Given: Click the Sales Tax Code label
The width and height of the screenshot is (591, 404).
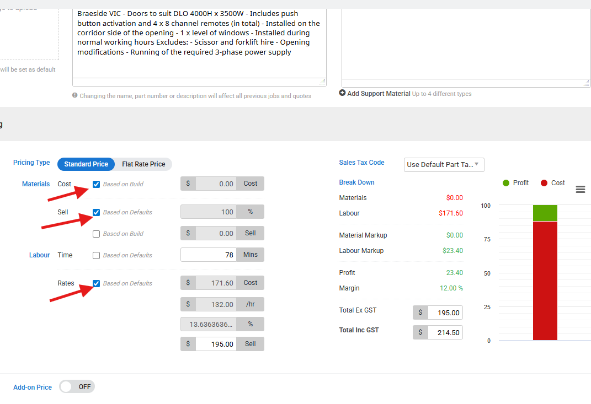Looking at the screenshot, I should 361,162.
